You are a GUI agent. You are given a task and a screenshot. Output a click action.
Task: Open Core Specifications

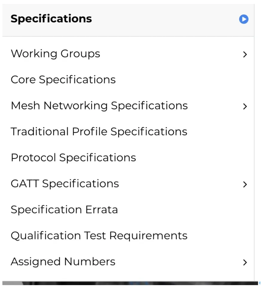[63, 80]
